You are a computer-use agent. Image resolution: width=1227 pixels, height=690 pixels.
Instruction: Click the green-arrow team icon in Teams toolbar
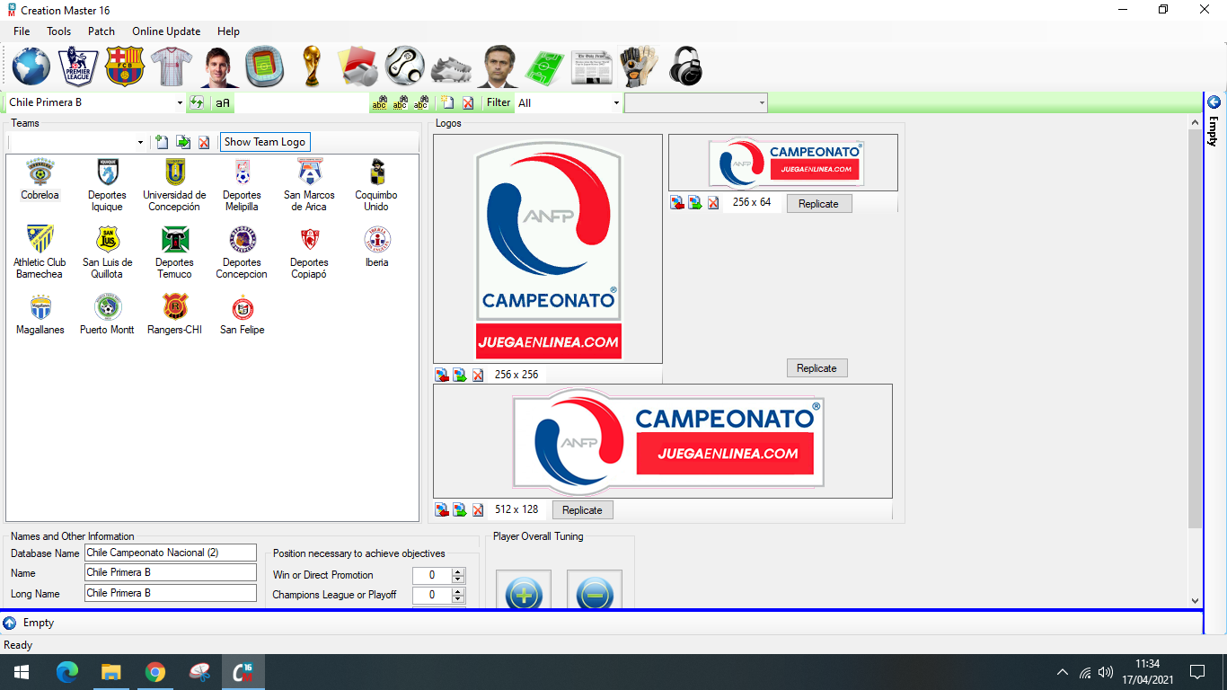click(183, 142)
